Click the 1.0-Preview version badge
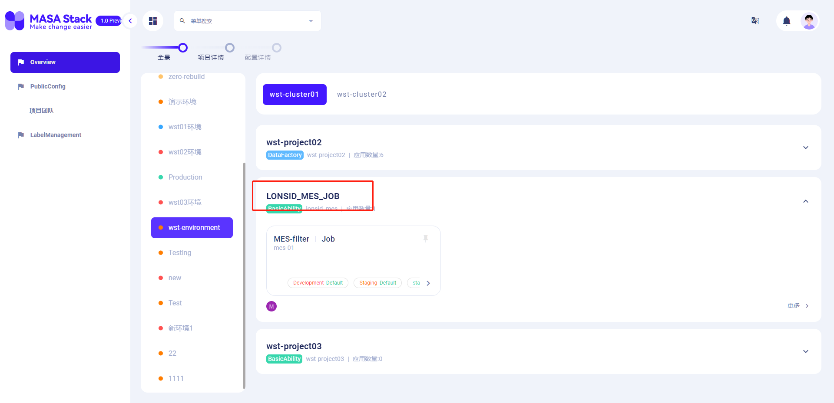The image size is (834, 403). pos(109,21)
